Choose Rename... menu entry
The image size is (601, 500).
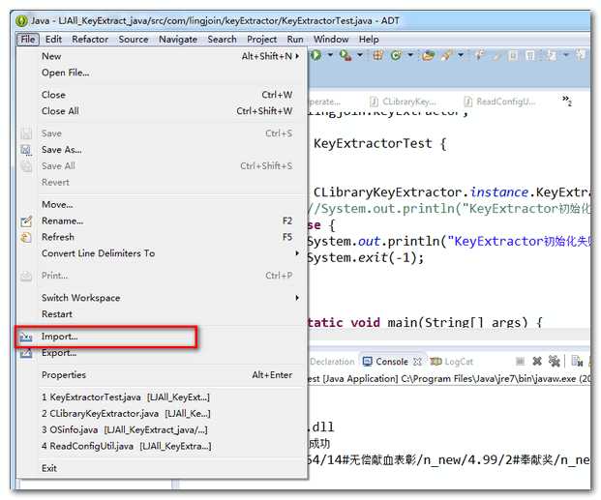pyautogui.click(x=162, y=221)
